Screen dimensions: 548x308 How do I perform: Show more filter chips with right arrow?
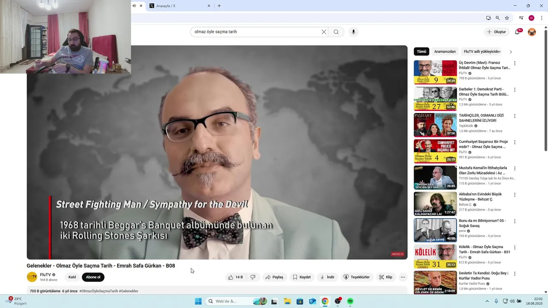click(x=510, y=52)
